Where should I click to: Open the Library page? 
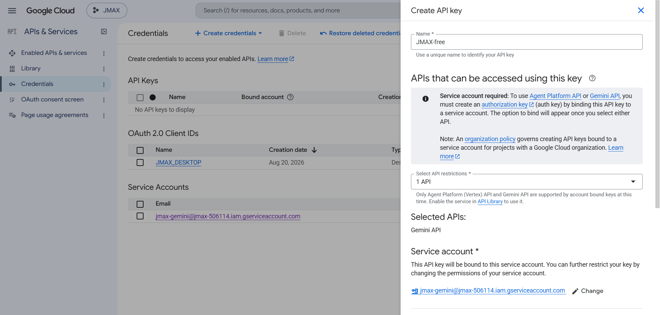pos(31,68)
